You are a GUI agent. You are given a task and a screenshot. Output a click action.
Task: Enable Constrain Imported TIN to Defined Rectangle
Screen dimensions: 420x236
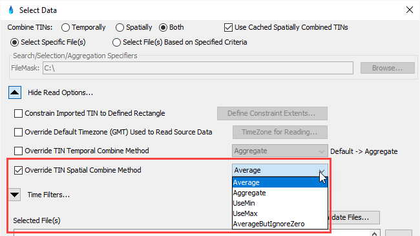point(18,113)
